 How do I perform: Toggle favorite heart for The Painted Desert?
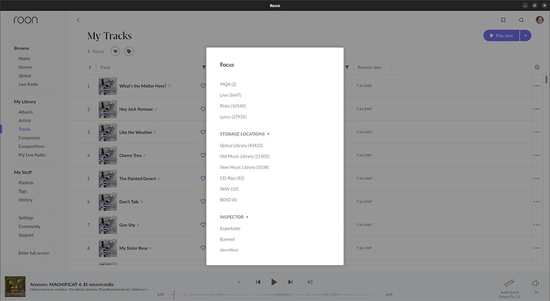pos(202,178)
